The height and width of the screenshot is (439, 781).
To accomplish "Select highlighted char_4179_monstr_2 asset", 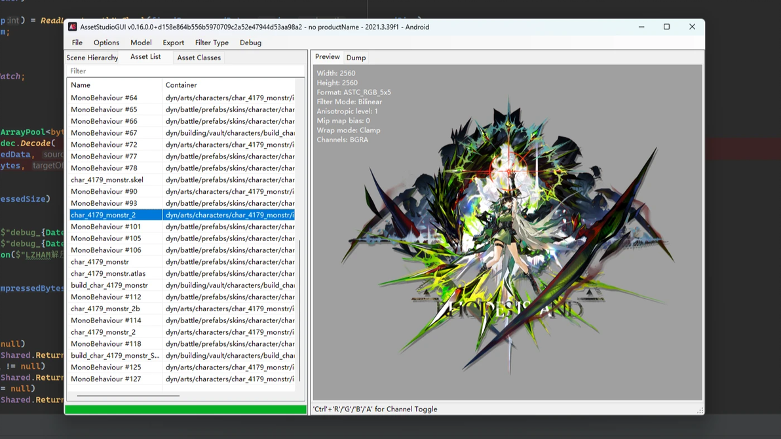I will pos(181,215).
